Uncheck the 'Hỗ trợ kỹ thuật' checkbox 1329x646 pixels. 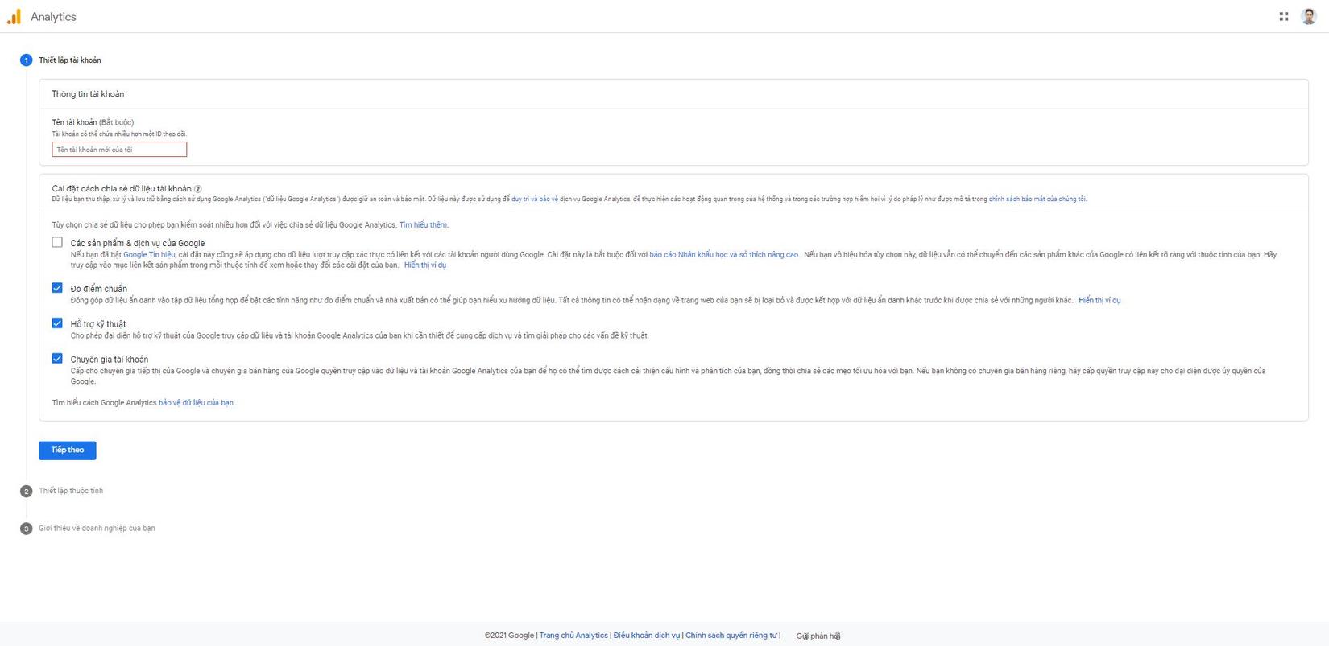57,323
